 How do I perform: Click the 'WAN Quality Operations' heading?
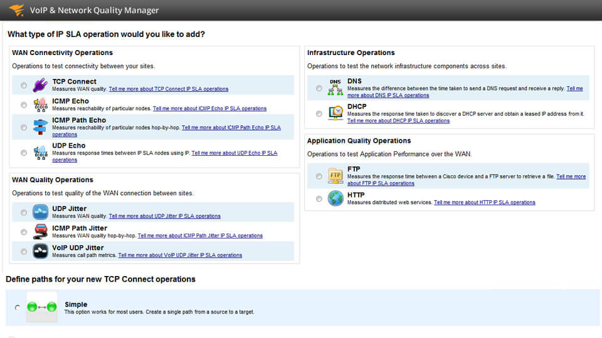(53, 180)
